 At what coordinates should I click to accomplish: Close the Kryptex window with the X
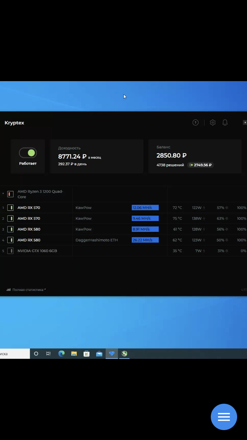245,123
